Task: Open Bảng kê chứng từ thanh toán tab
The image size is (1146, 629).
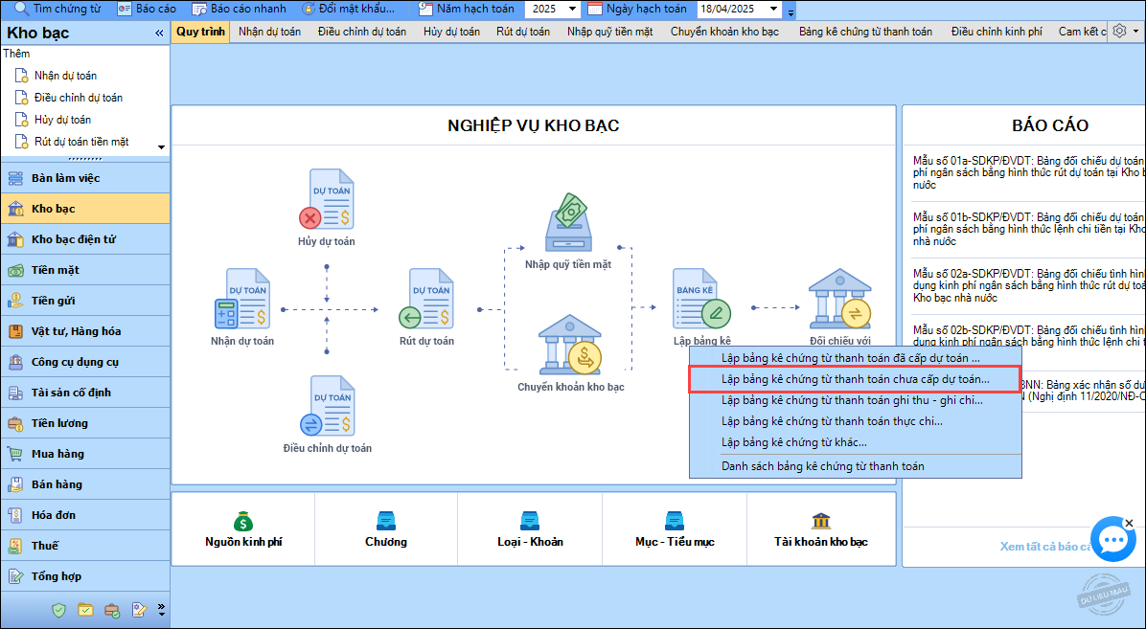Action: pyautogui.click(x=865, y=32)
